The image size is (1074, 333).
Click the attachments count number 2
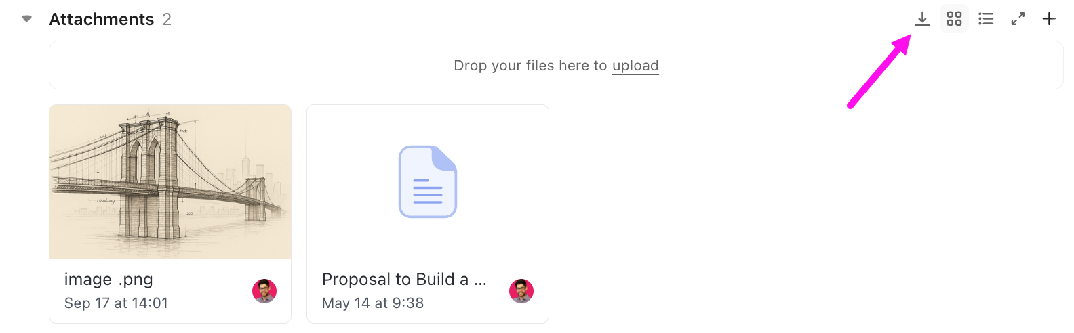coord(167,19)
